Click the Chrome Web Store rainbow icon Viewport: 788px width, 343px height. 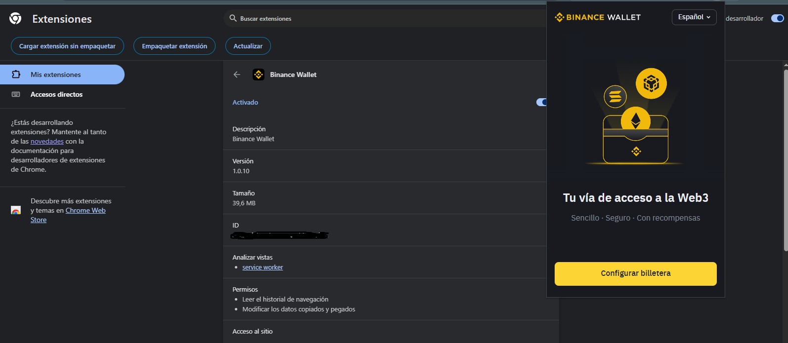point(16,210)
